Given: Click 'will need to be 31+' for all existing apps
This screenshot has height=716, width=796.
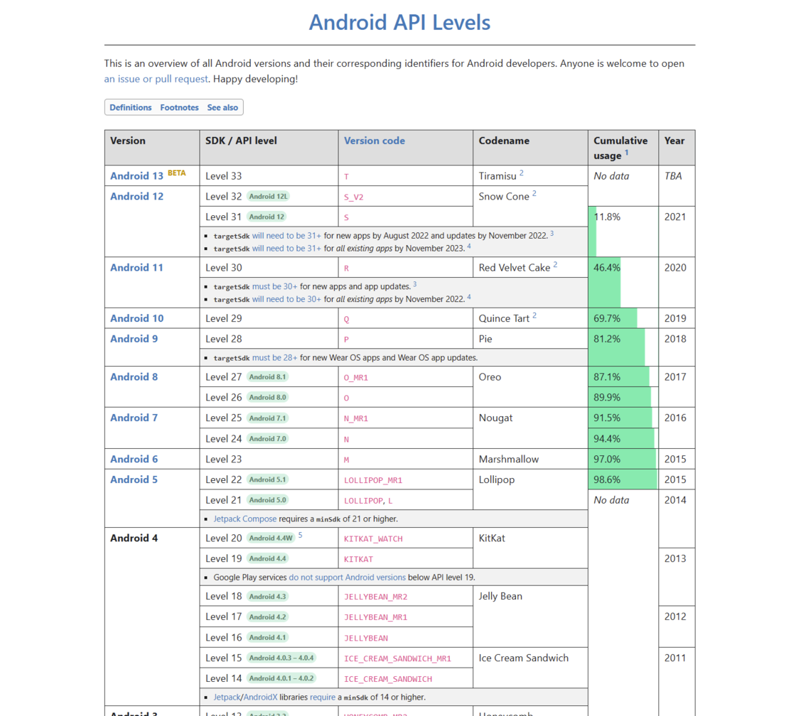Looking at the screenshot, I should coord(286,248).
